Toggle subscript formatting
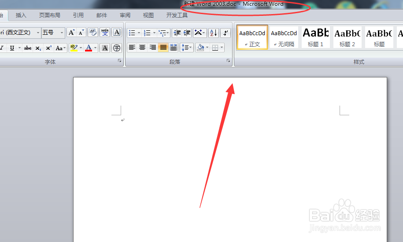This screenshot has height=242, width=403. coord(38,48)
